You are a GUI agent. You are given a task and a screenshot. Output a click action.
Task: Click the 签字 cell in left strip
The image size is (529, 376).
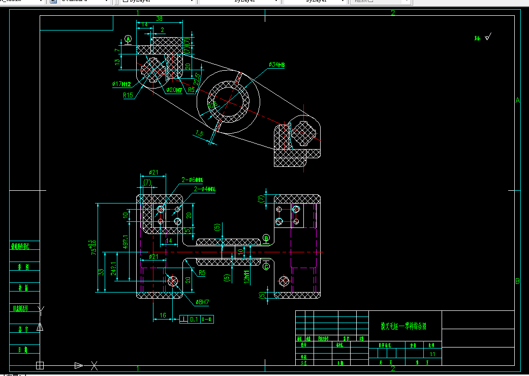pyautogui.click(x=24, y=329)
